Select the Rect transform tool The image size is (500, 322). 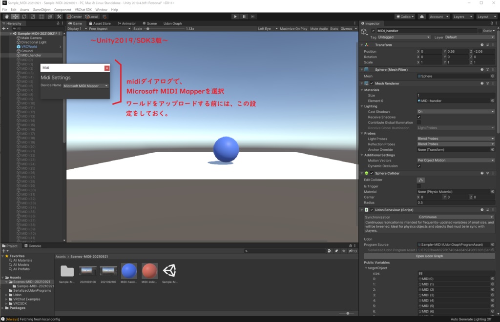42,17
